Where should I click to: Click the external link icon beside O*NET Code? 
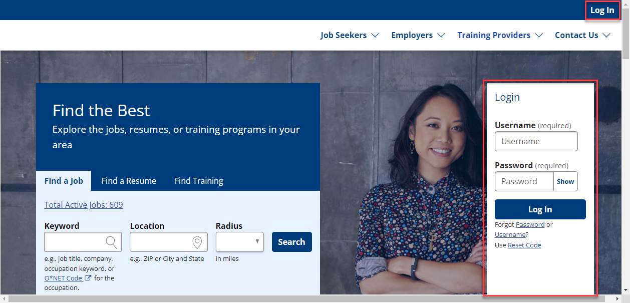coord(88,278)
